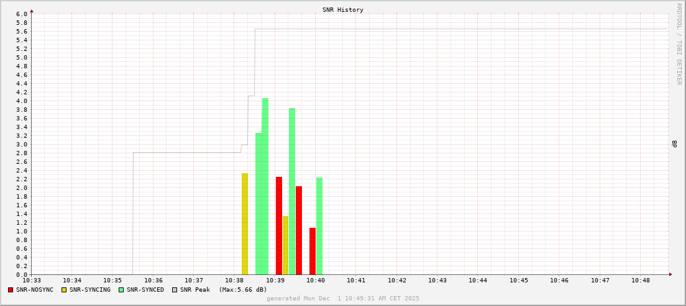Click the tallest red bar at 10:39
This screenshot has width=686, height=306.
[279, 225]
